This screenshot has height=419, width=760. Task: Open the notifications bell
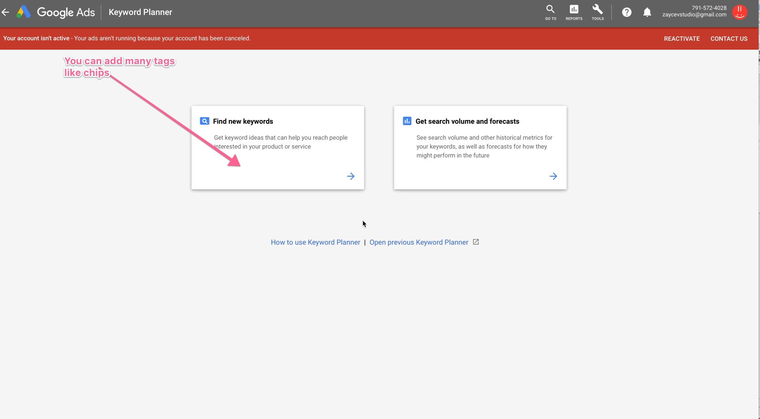(x=647, y=12)
